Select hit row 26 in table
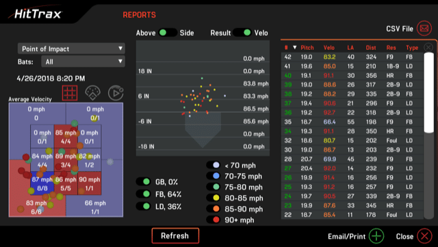 coord(352,177)
